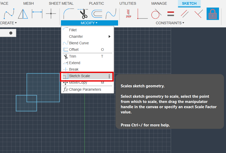Select the Offset tool in the toolbar
This screenshot has width=226, height=153.
coord(97,14)
